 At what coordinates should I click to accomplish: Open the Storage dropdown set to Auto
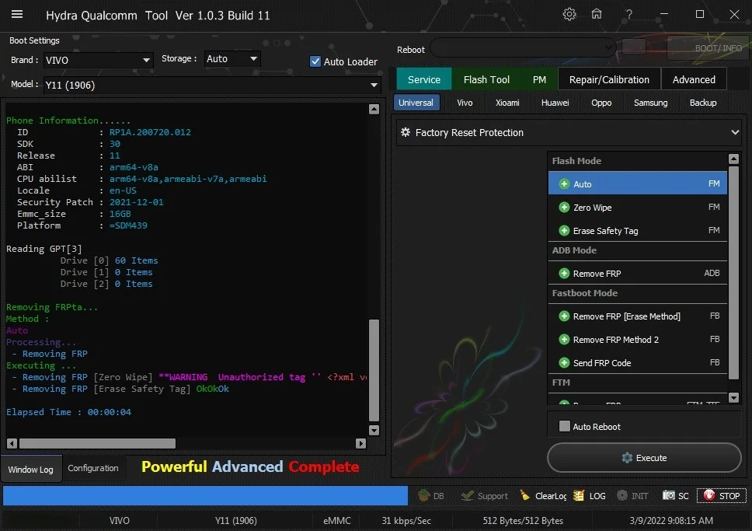[232, 59]
